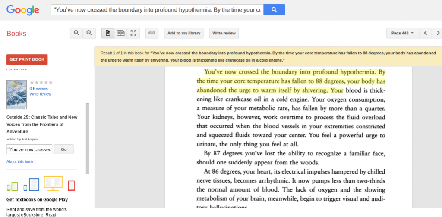Go to previous page arrow

(425, 33)
